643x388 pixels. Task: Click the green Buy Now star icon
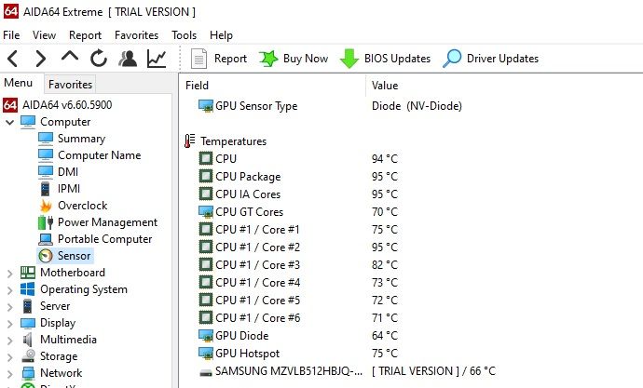pyautogui.click(x=268, y=59)
